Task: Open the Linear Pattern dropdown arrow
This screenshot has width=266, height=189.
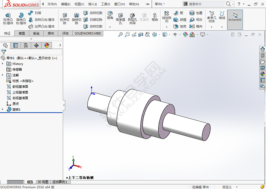Action: pyautogui.click(x=167, y=27)
